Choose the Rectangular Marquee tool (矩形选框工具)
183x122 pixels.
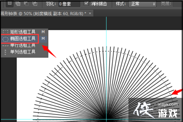tap(25, 32)
